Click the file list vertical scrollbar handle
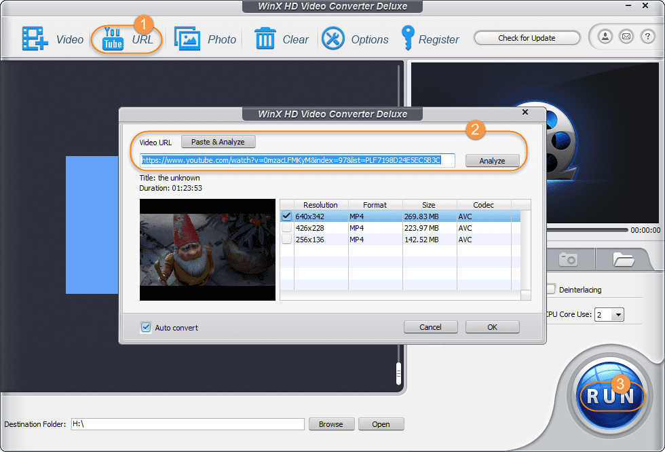Image resolution: width=665 pixels, height=452 pixels. pyautogui.click(x=398, y=373)
